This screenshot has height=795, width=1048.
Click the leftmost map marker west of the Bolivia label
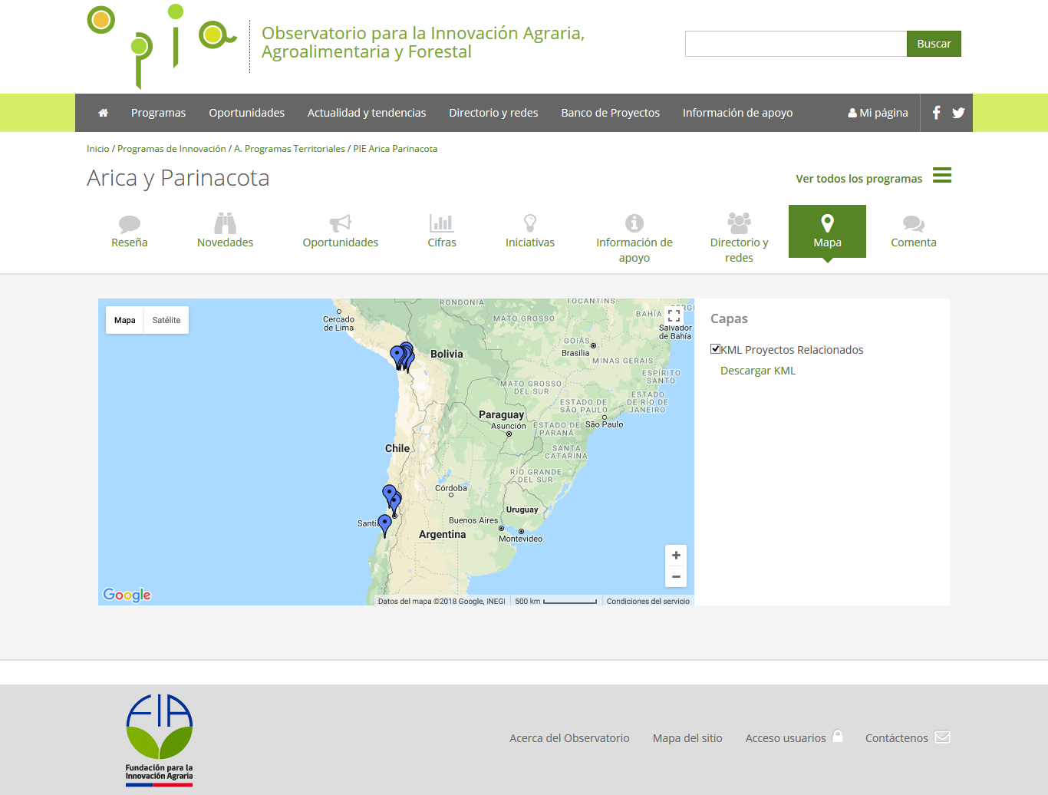[397, 357]
